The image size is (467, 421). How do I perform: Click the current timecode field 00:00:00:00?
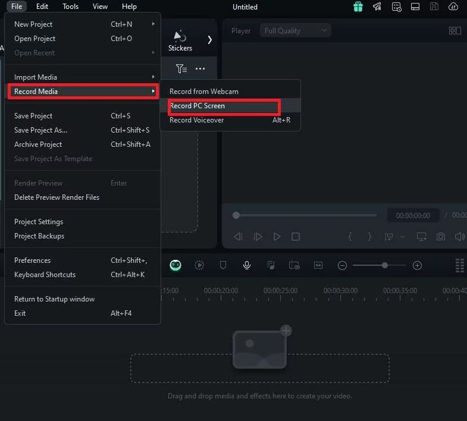(413, 216)
